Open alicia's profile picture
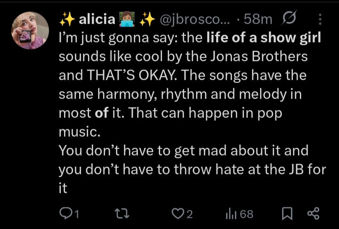Viewport: 339px width, 229px height. (30, 31)
